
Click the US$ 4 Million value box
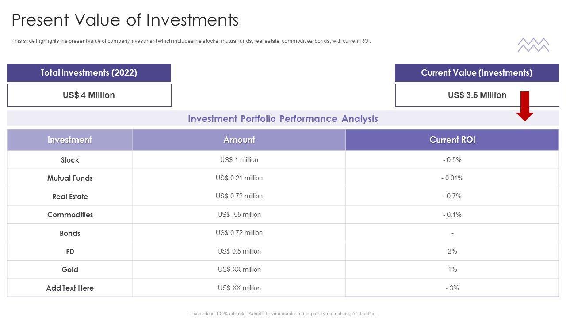89,95
